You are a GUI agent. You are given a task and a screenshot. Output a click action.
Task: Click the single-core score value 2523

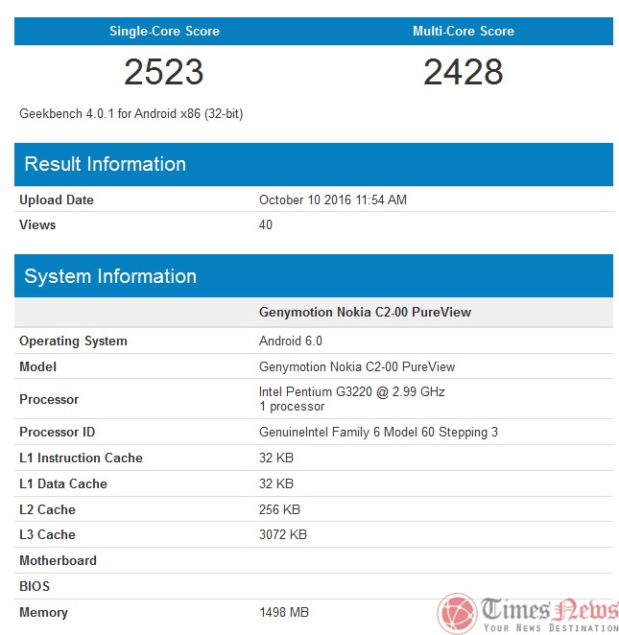tap(164, 72)
